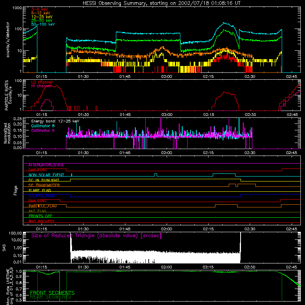305x305 pixels.
Task: Click the 'Energy band: 12-25 keV' label
Action: [55, 121]
